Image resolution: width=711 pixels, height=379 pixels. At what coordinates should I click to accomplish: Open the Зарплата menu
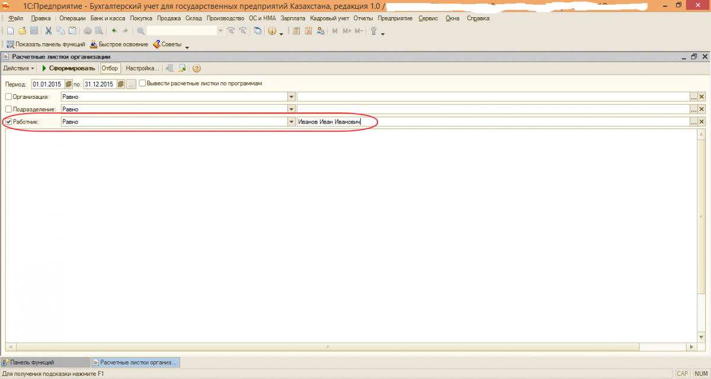(x=293, y=18)
